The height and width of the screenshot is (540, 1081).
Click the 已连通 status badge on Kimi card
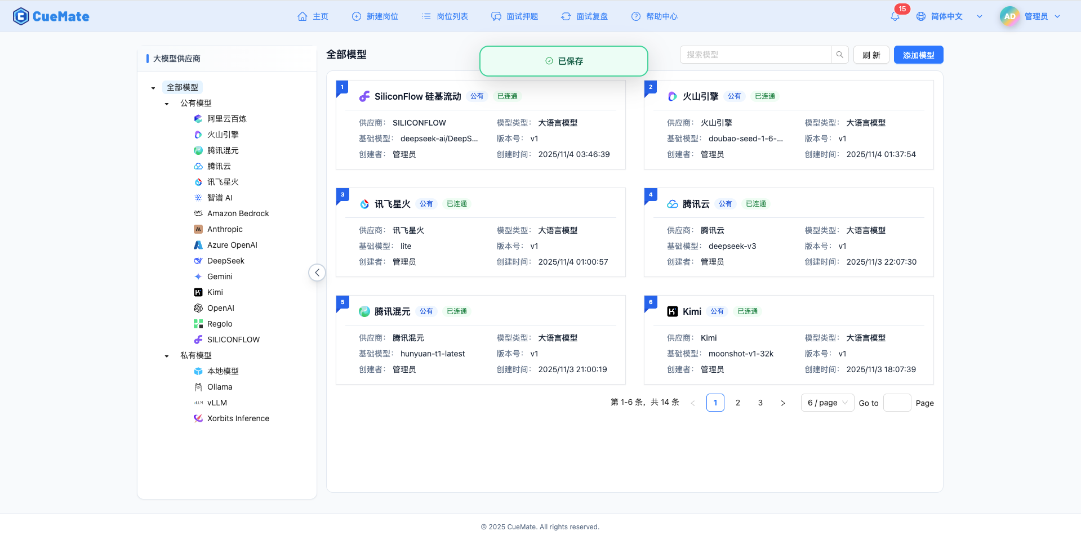point(748,311)
